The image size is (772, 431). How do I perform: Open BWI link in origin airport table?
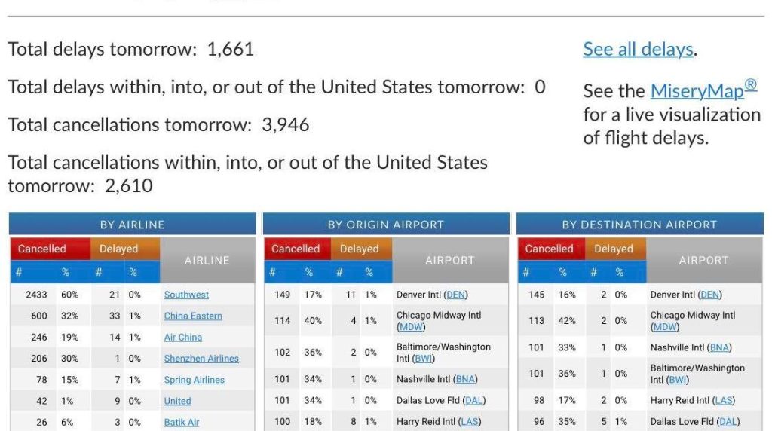coord(424,358)
